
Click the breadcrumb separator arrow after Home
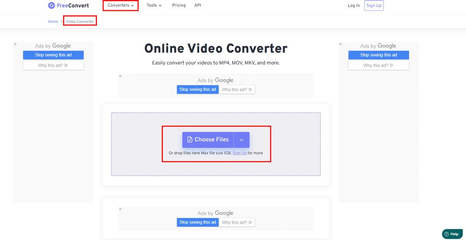61,21
